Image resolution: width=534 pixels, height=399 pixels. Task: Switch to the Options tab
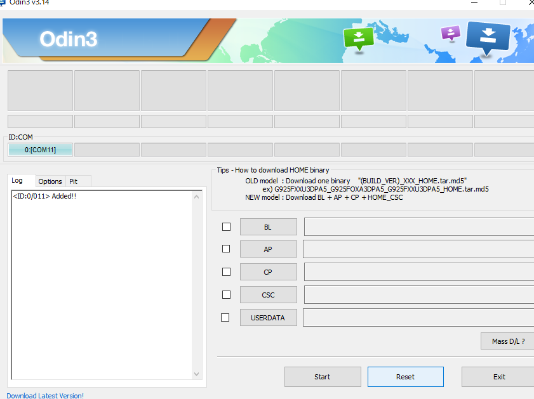pyautogui.click(x=50, y=181)
